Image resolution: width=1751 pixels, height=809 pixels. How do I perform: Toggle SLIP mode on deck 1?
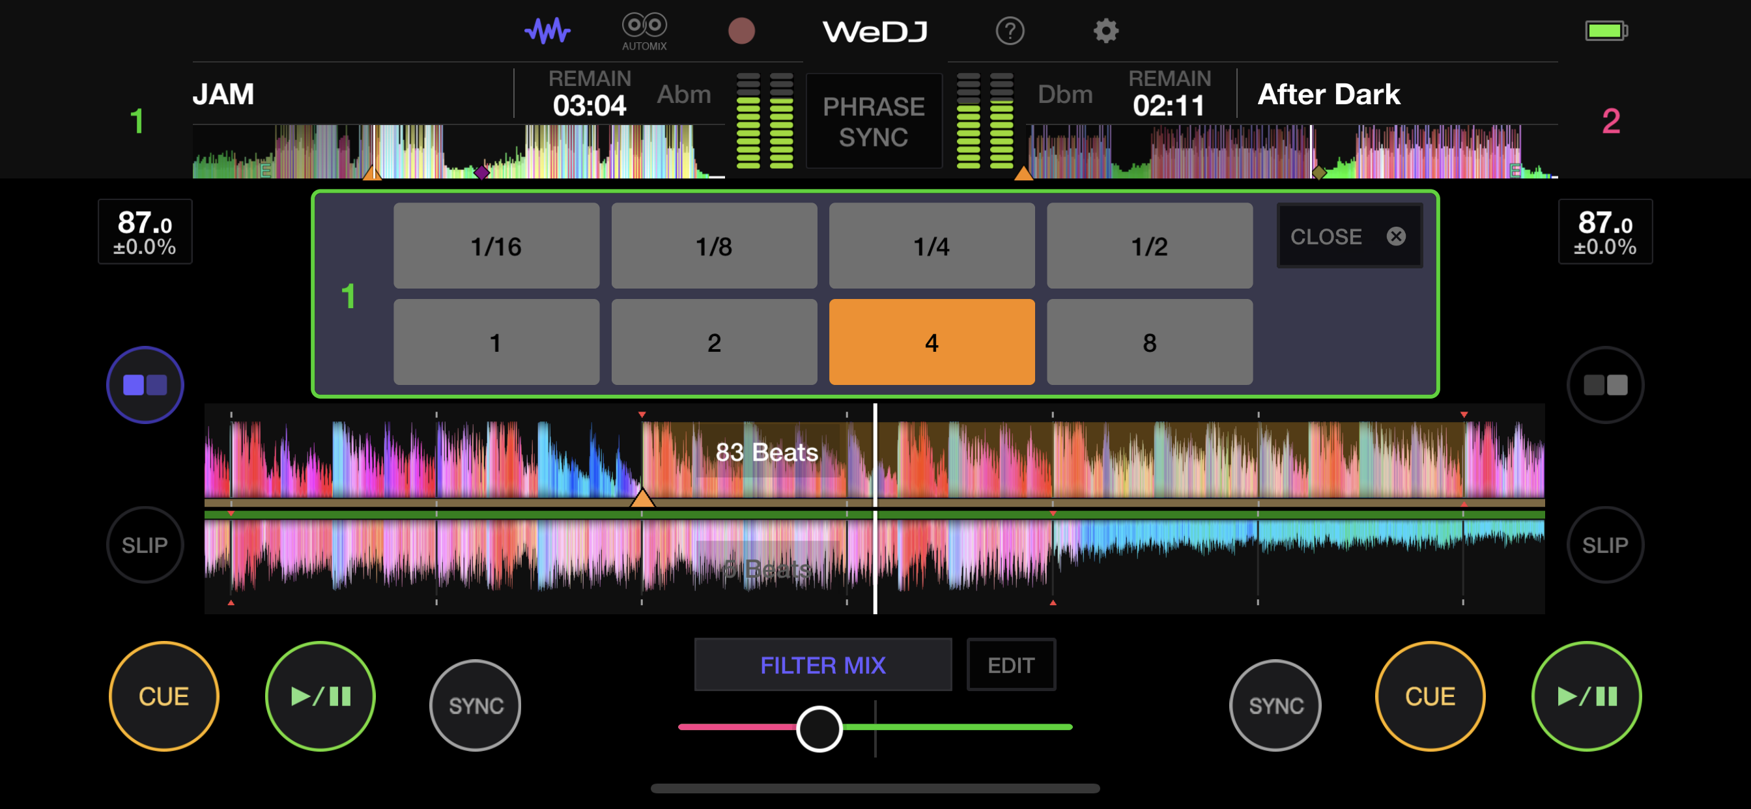point(145,545)
